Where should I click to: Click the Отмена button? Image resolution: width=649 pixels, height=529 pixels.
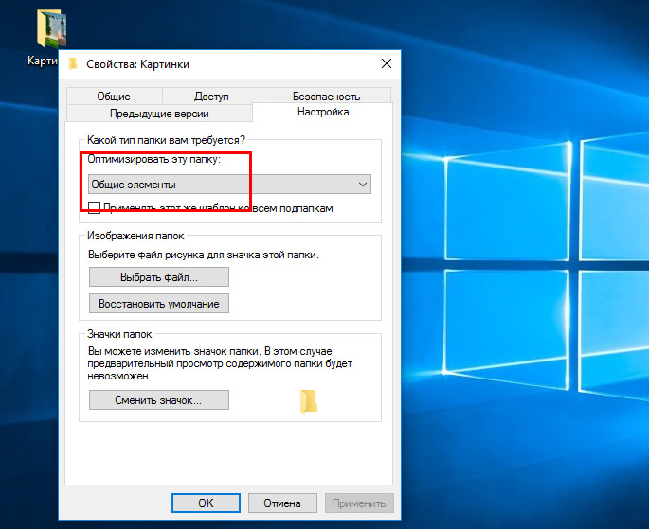click(282, 503)
